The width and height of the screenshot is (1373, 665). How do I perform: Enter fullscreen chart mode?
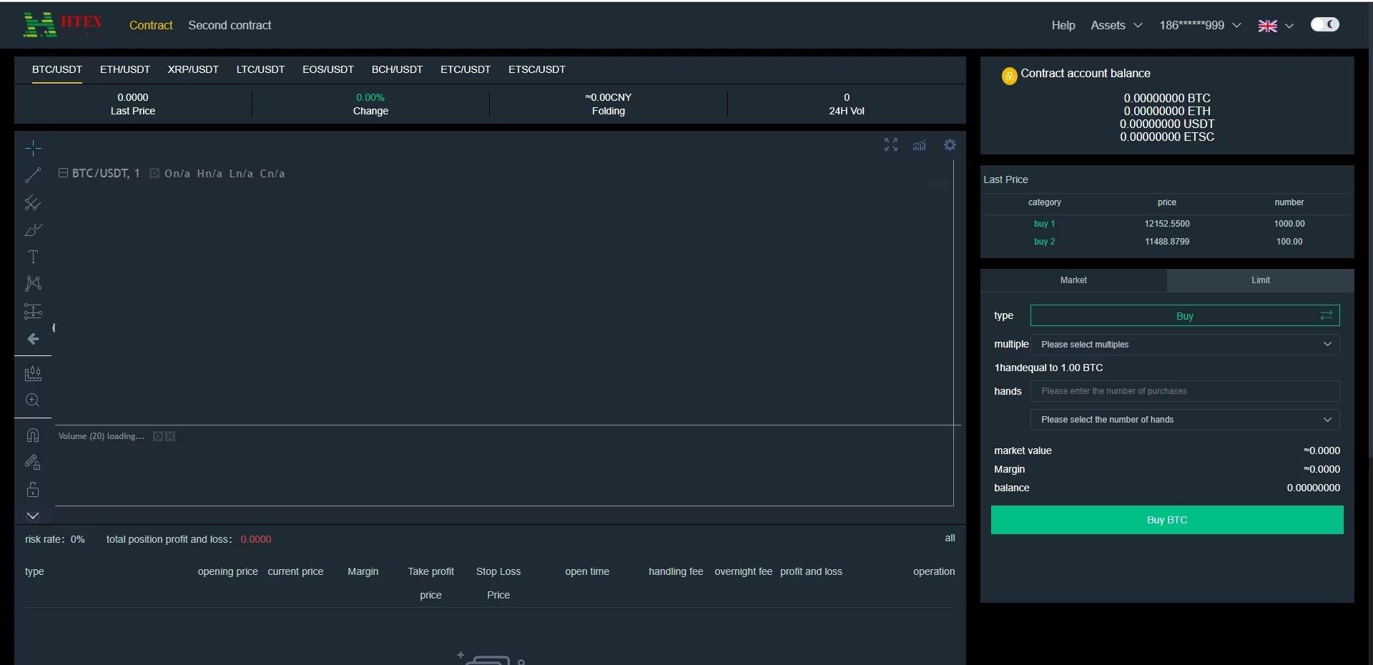pos(891,145)
